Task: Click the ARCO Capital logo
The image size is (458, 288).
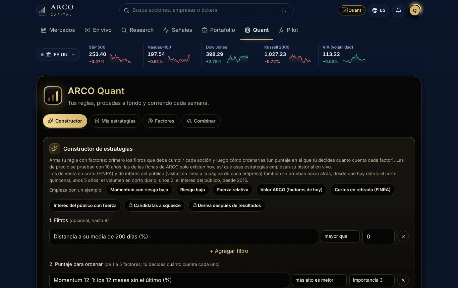Action: (x=55, y=10)
